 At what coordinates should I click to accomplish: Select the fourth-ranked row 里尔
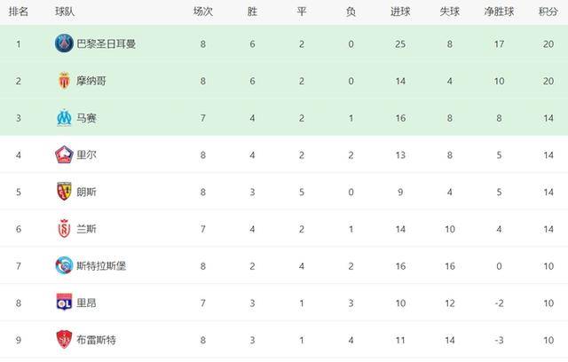point(284,155)
